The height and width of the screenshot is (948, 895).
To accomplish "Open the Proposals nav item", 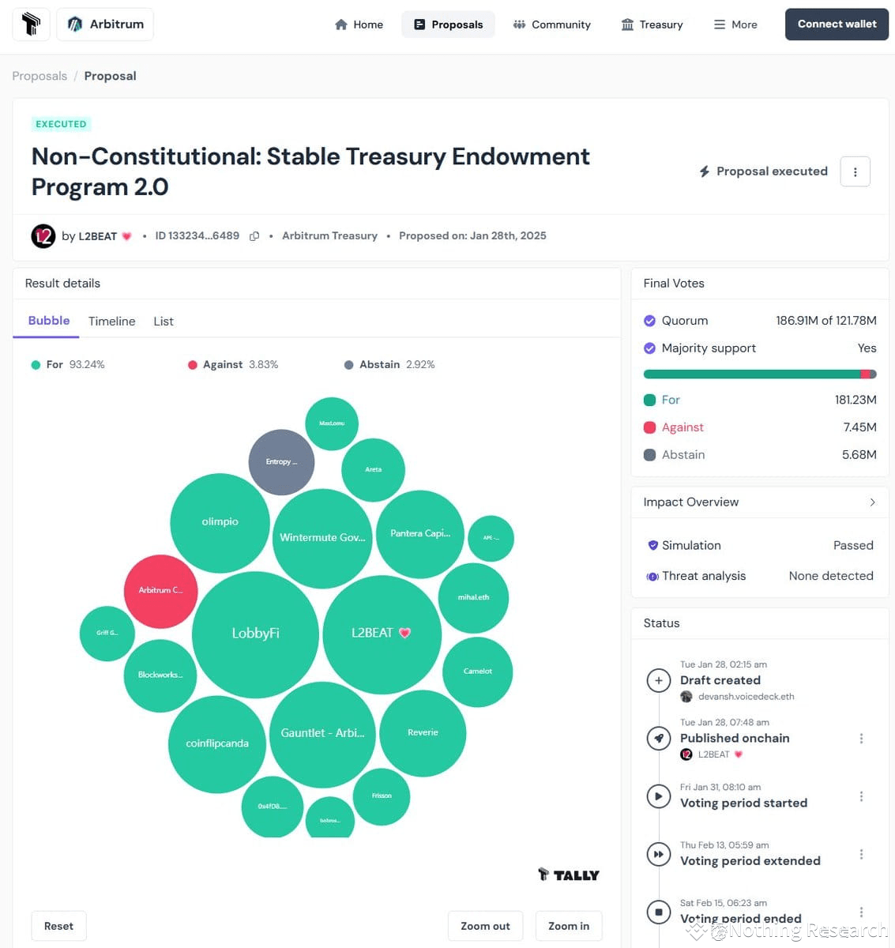I will (449, 24).
